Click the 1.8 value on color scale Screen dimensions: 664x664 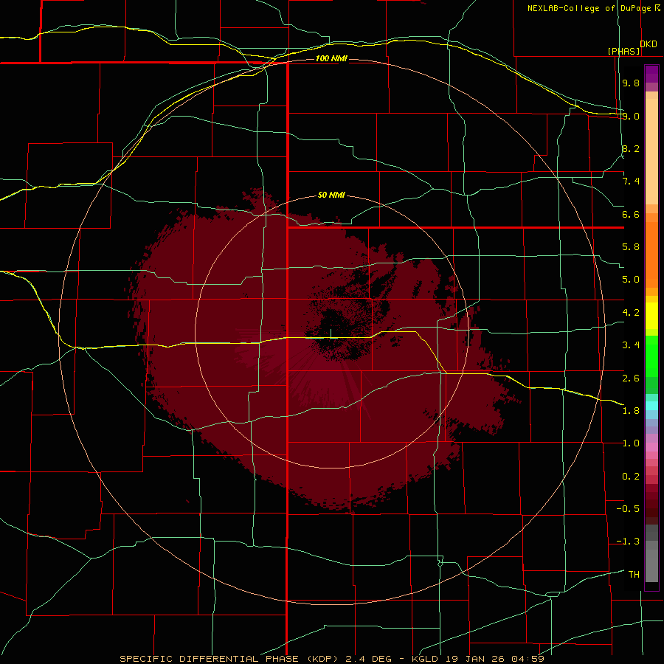point(631,411)
